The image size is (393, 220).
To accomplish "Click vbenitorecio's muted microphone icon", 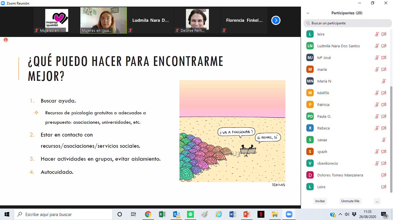I will coord(377,163).
